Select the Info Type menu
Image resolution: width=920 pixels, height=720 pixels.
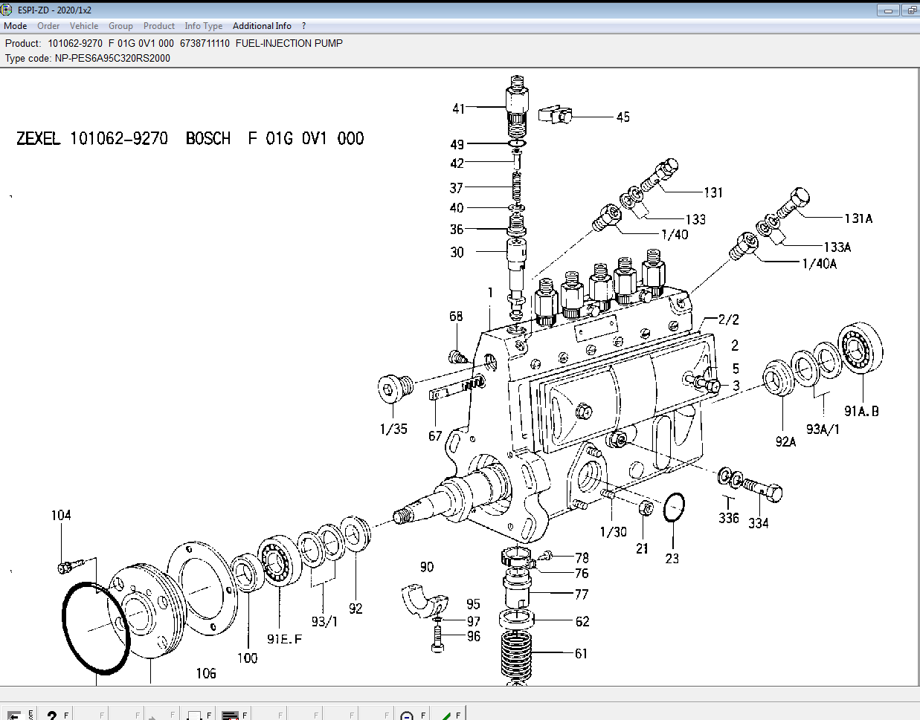(x=204, y=26)
